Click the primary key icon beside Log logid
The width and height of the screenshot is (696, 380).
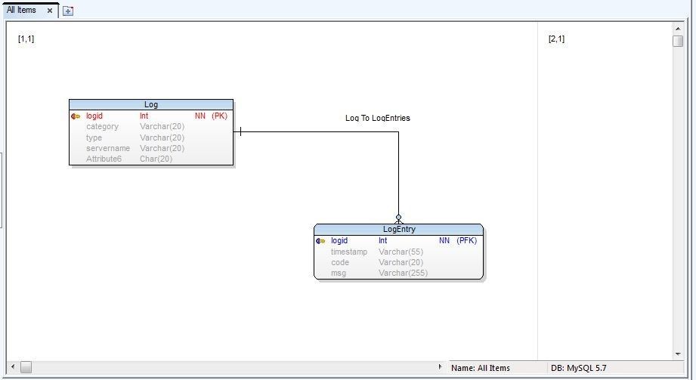tap(76, 116)
